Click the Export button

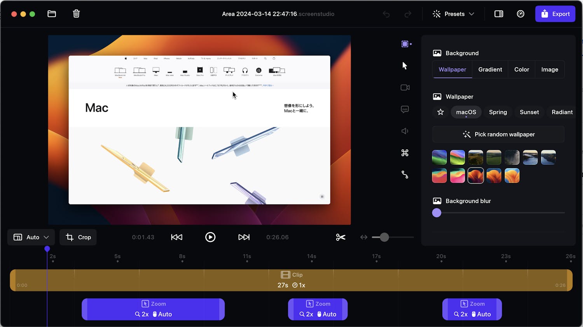[x=555, y=14]
